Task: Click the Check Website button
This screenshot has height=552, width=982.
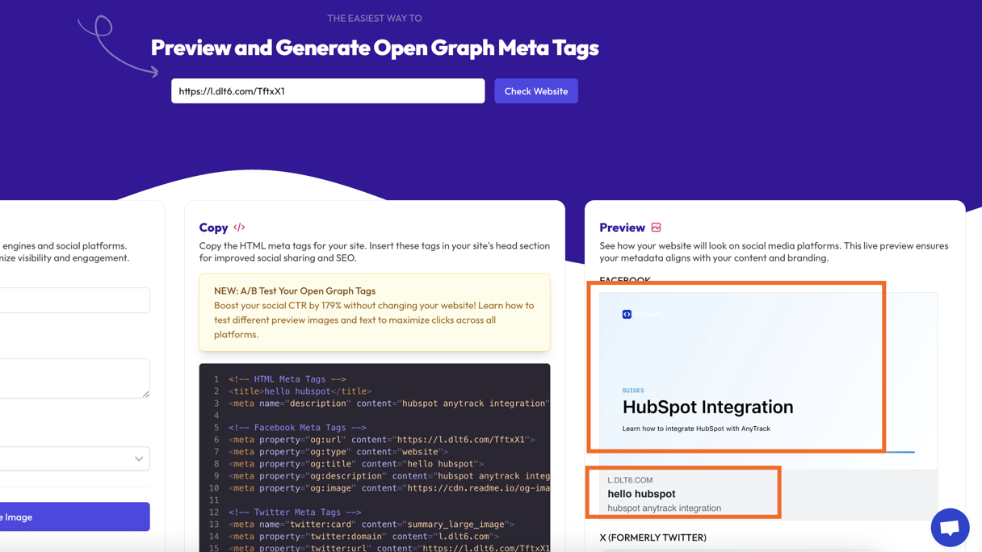Action: [x=536, y=91]
